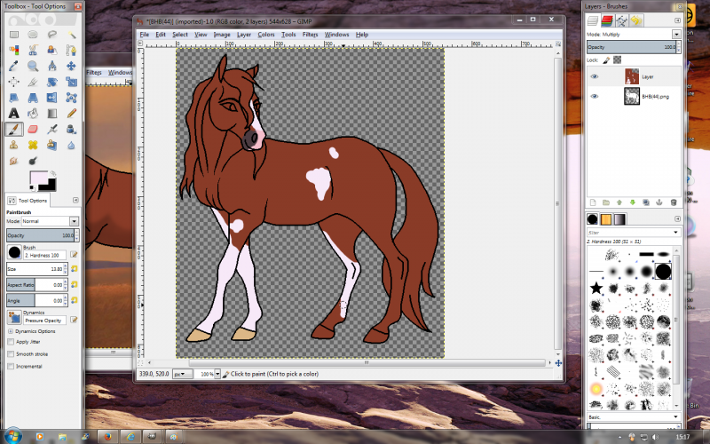The width and height of the screenshot is (710, 444).
Task: Toggle the lock pixels brush icon
Action: pyautogui.click(x=606, y=59)
